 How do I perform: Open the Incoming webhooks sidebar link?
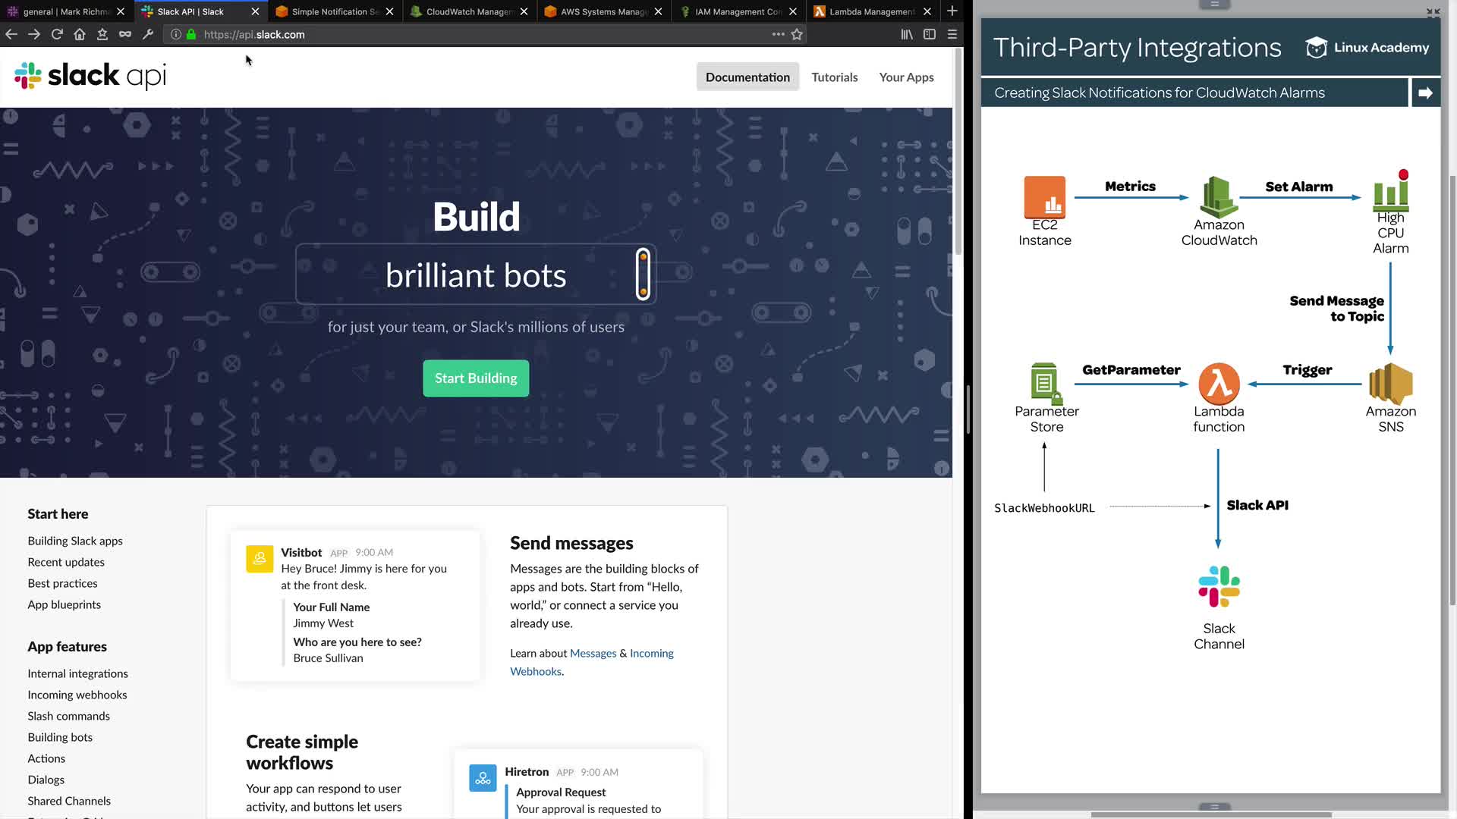(x=77, y=695)
